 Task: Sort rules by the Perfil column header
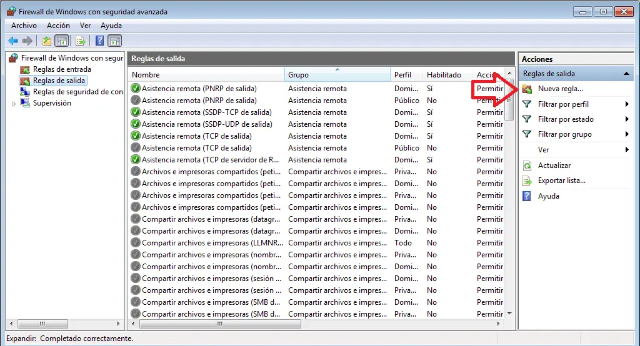406,75
